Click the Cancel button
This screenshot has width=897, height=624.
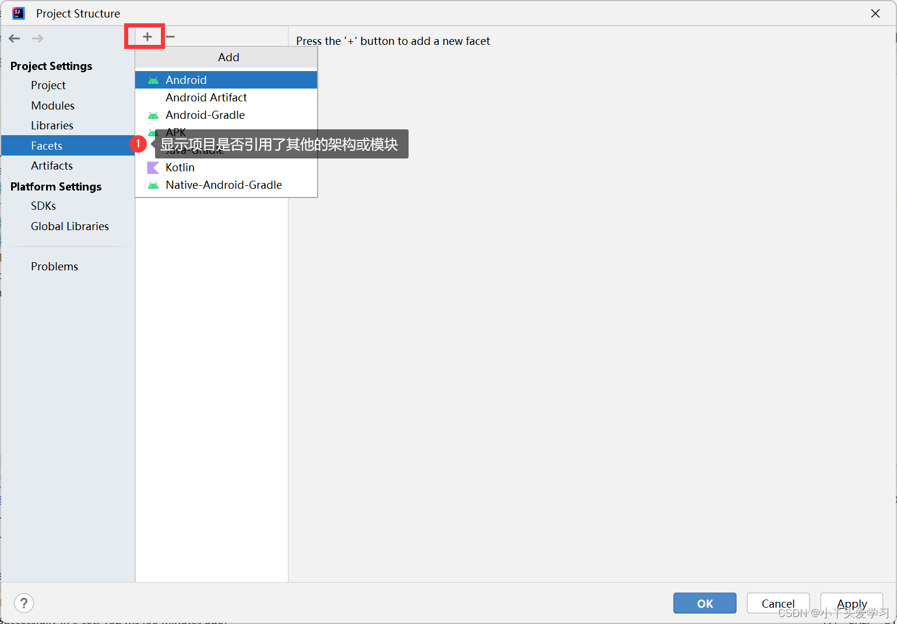click(x=778, y=603)
